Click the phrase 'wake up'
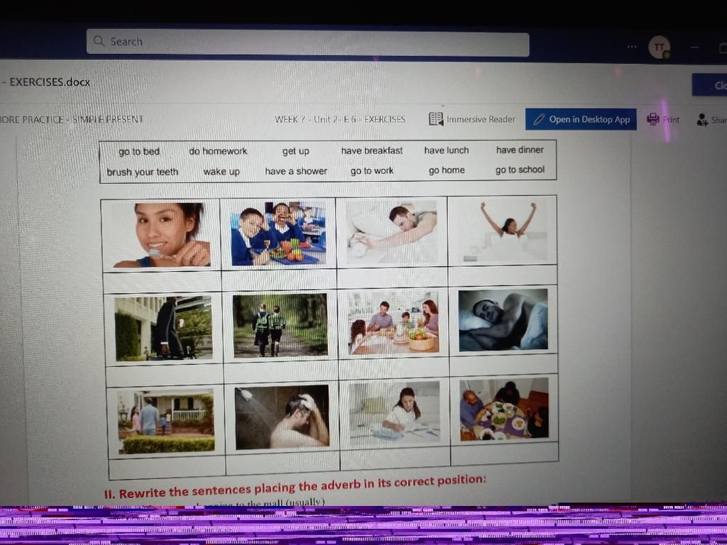The image size is (727, 545). click(222, 172)
